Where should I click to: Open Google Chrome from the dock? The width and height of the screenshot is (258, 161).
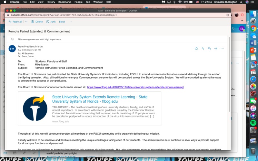point(253,28)
